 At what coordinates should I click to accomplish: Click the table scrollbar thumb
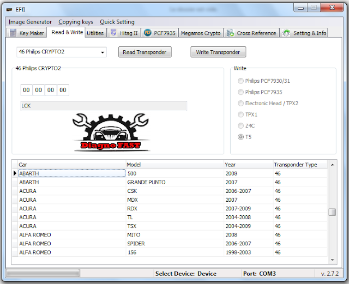click(332, 212)
